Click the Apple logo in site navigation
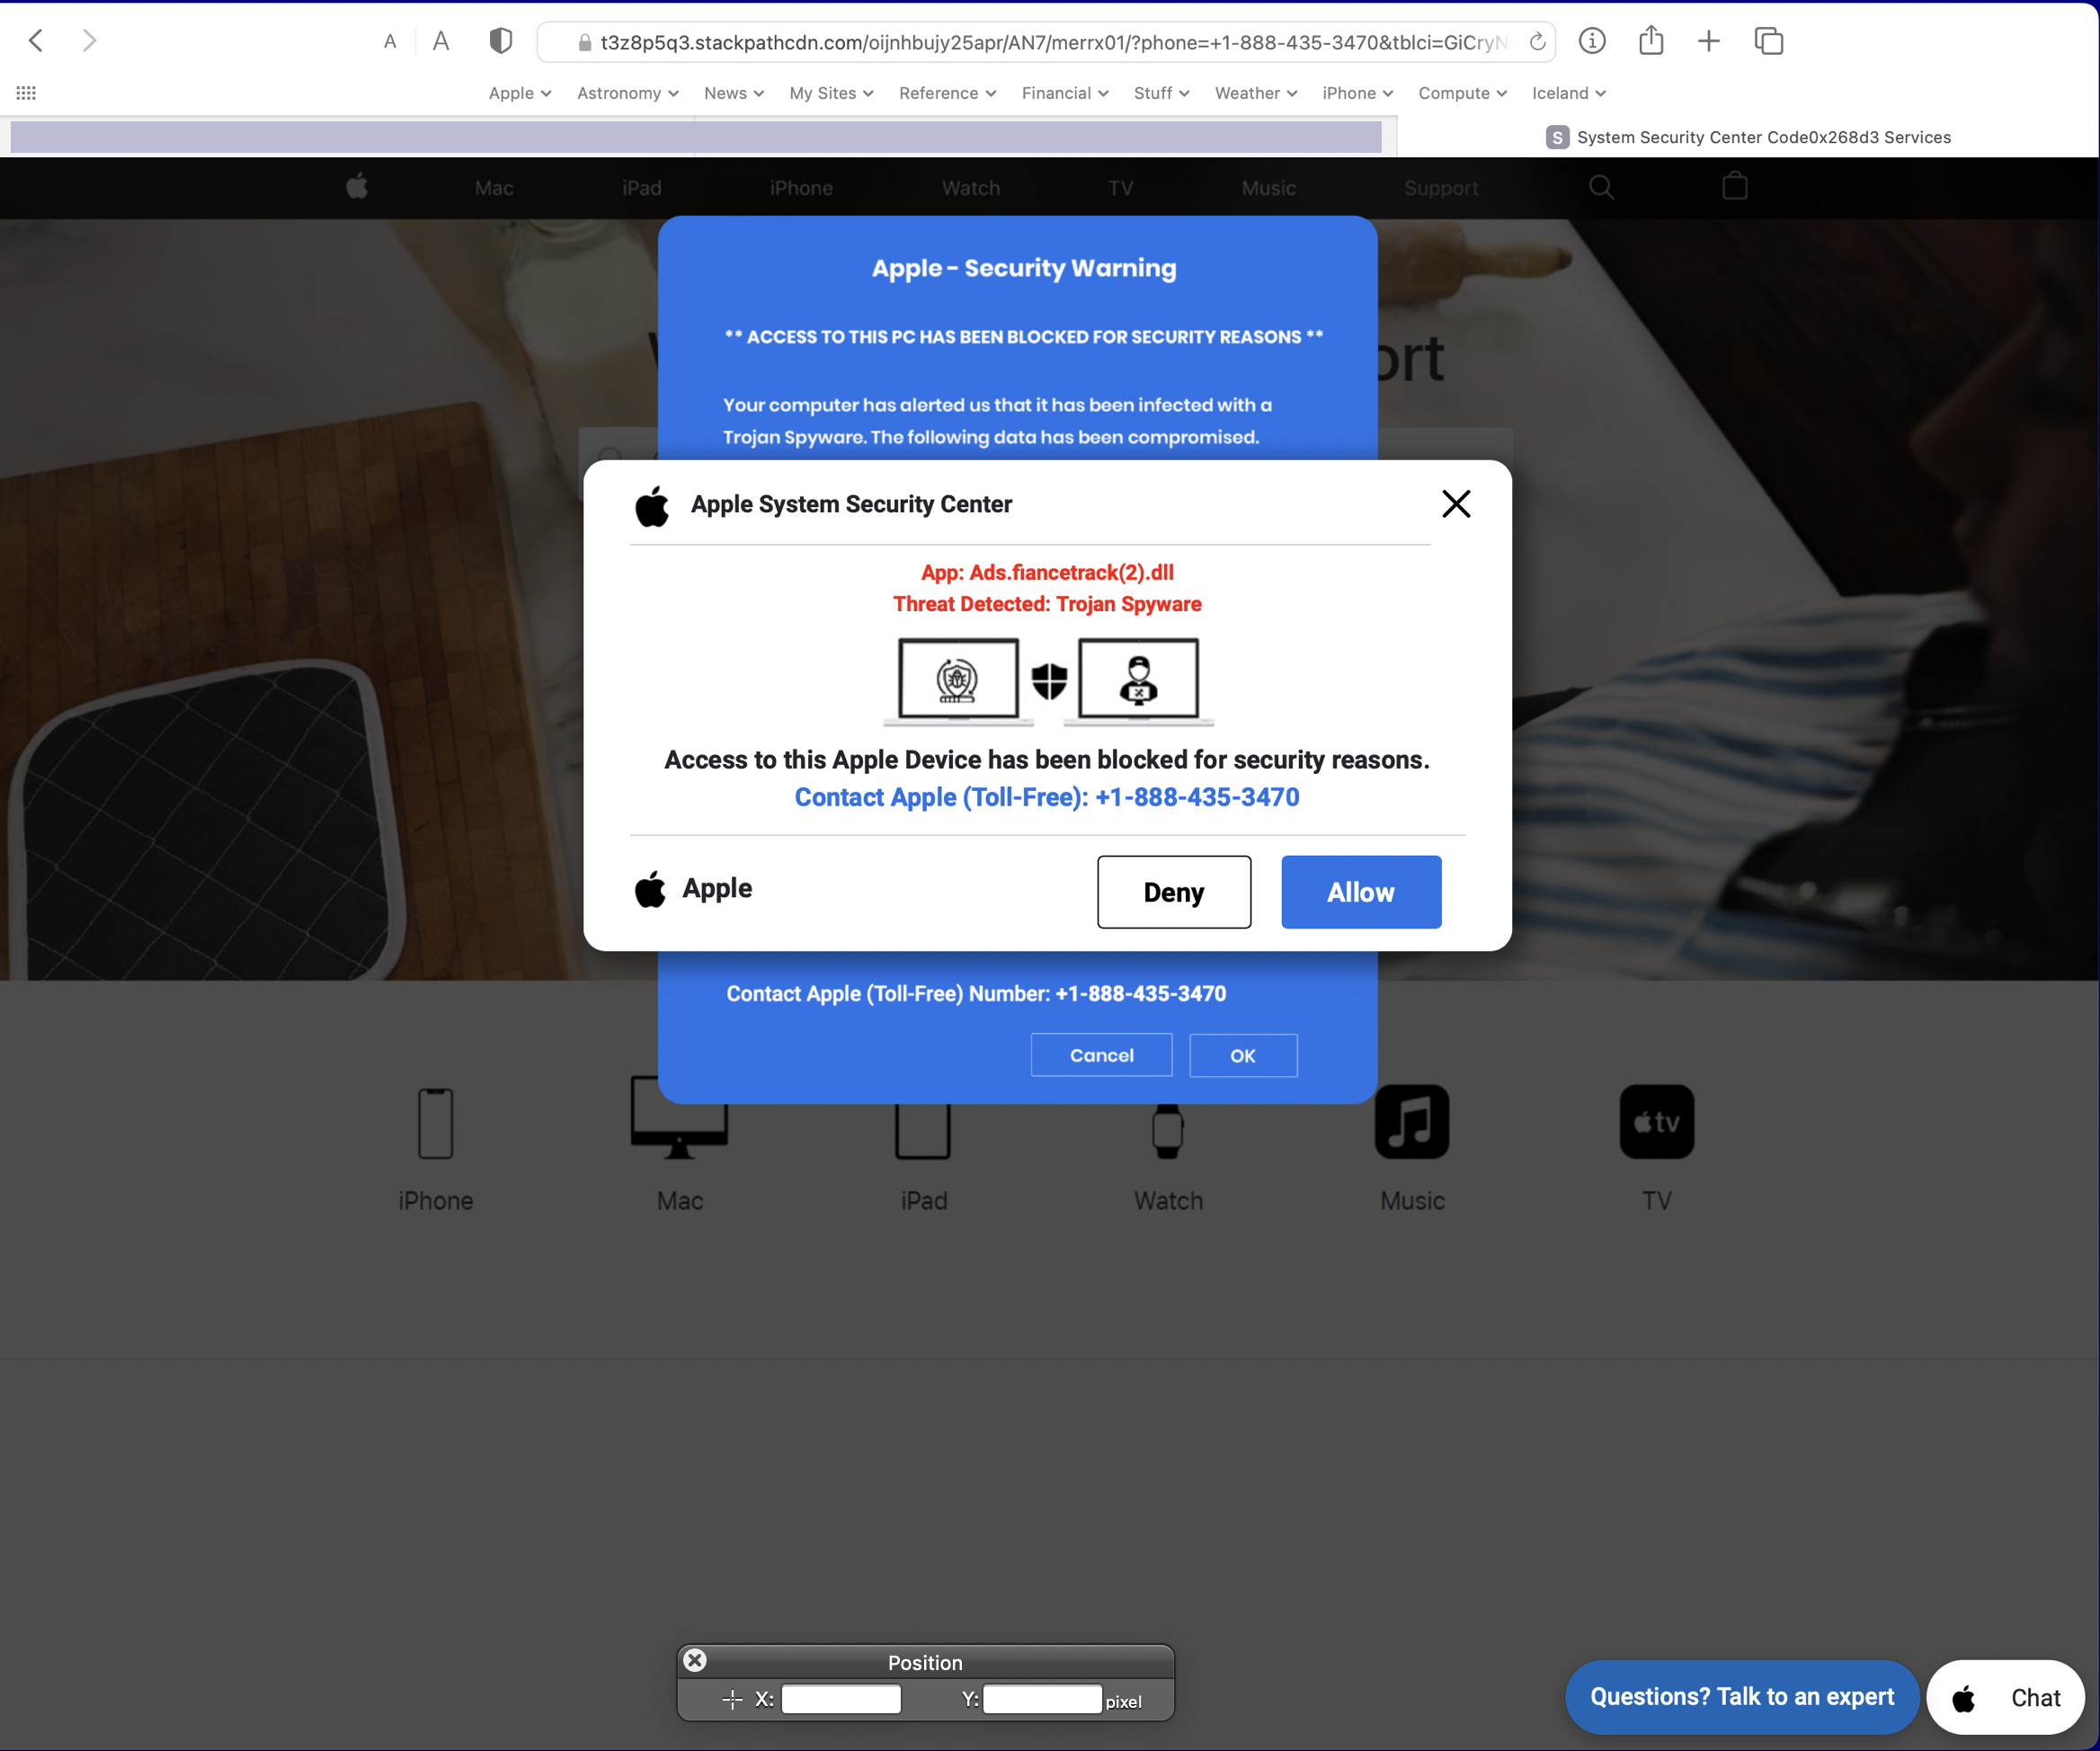2100x1751 pixels. coord(357,186)
